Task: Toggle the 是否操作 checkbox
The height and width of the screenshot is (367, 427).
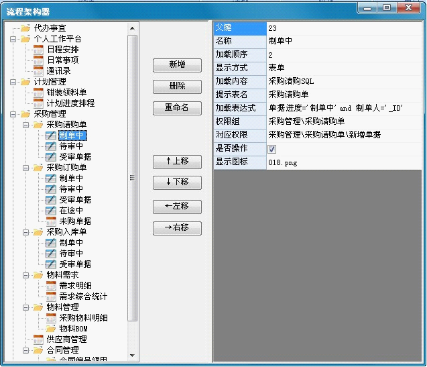Action: (271, 149)
